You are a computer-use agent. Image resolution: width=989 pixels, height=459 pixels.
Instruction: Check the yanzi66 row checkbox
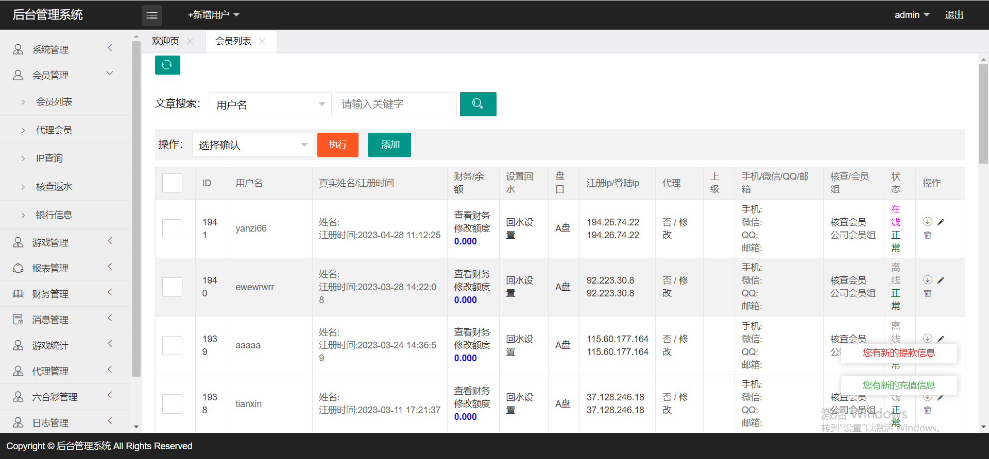172,228
